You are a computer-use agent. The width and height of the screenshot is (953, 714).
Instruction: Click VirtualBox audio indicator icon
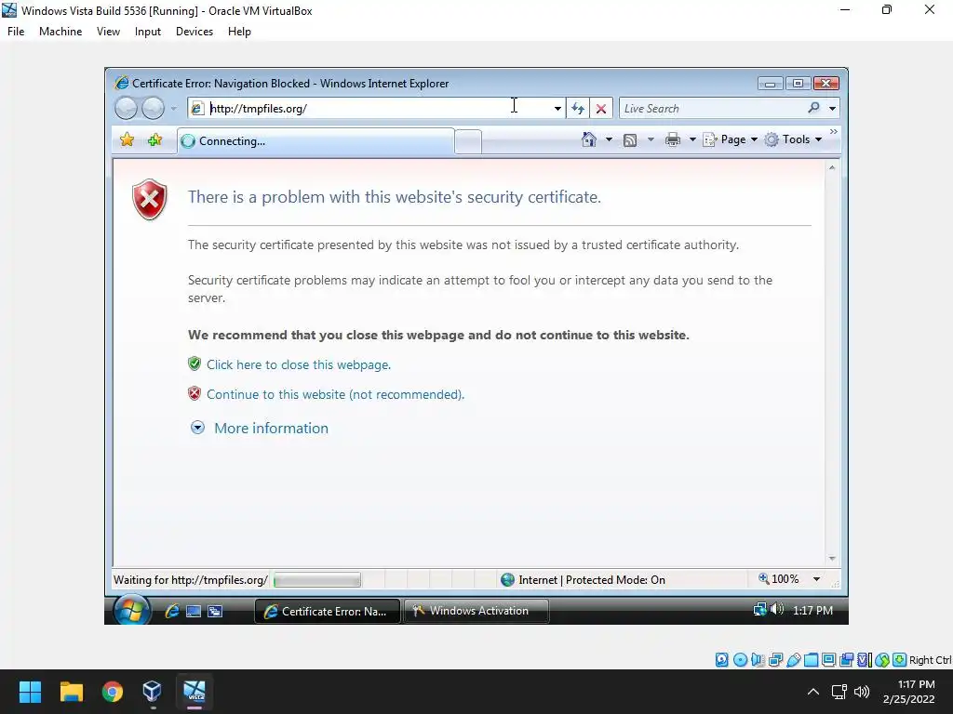pos(758,660)
